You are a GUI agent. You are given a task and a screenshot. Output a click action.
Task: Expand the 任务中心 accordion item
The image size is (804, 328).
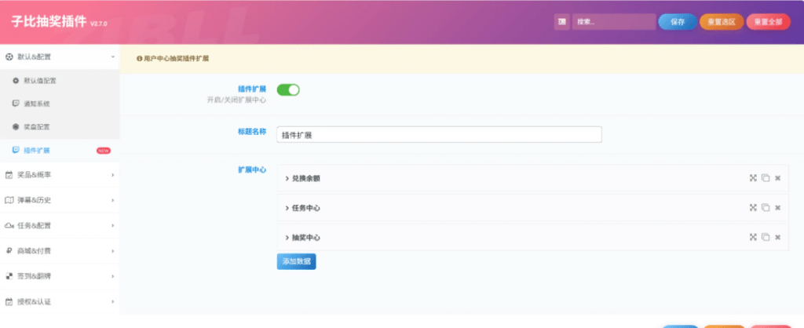pos(532,208)
